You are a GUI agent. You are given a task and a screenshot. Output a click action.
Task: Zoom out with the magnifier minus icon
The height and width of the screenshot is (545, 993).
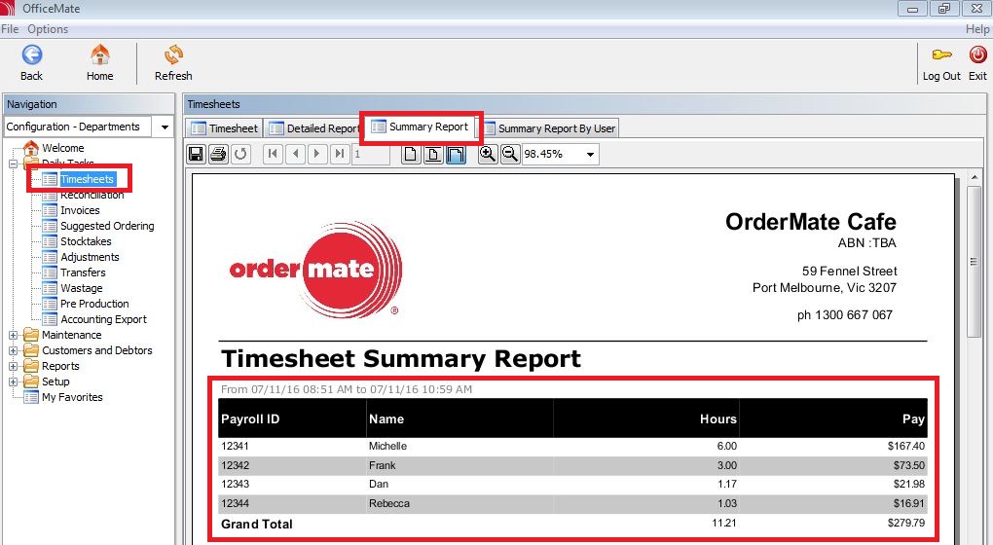pos(510,154)
